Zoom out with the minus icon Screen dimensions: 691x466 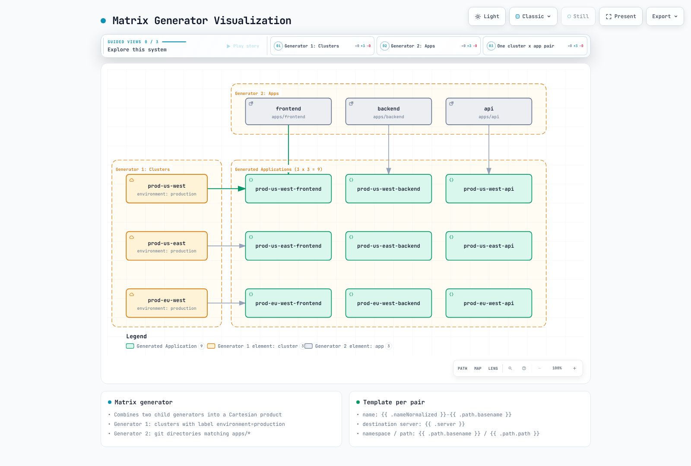point(539,368)
